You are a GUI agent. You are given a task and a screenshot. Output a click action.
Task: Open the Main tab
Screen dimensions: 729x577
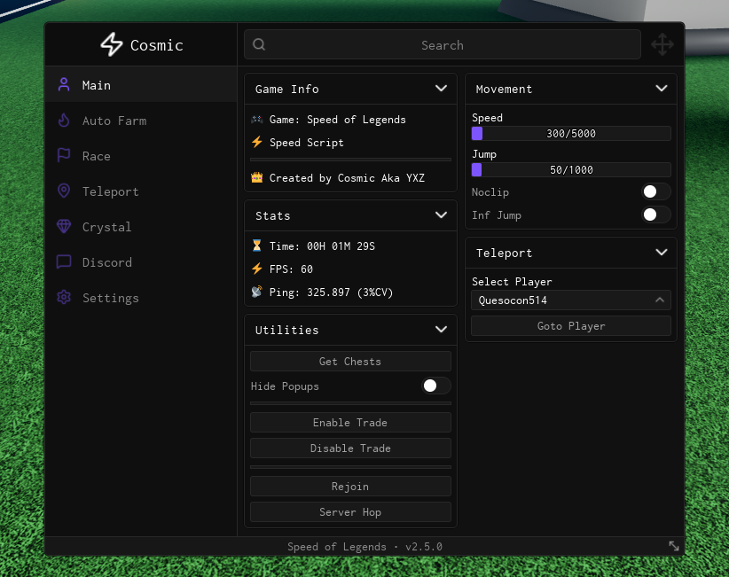(141, 84)
